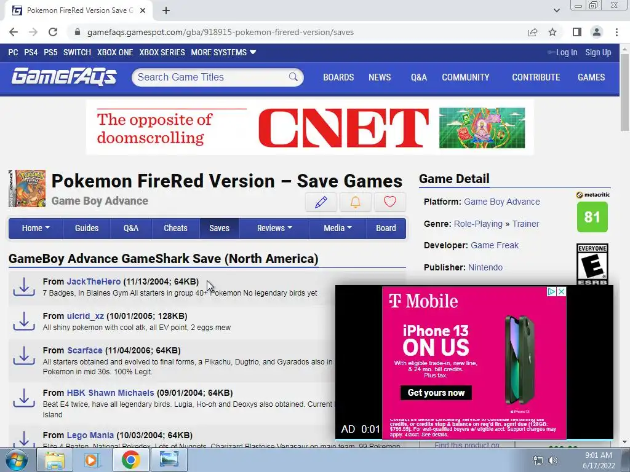The width and height of the screenshot is (630, 472).
Task: Click the SWITCH platform link
Action: coord(77,52)
